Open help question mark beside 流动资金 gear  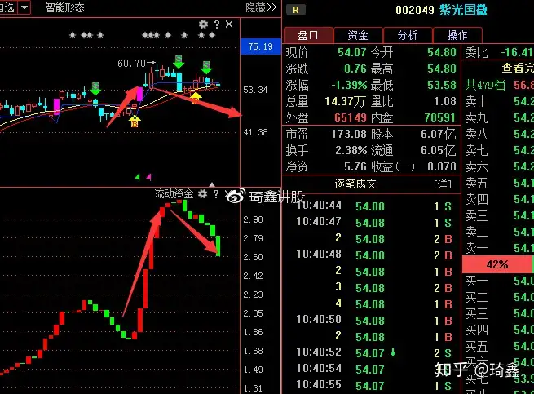[216, 194]
